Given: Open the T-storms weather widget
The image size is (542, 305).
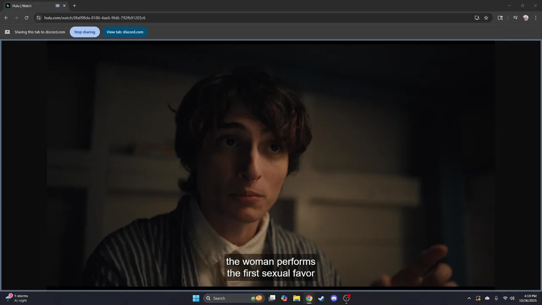Looking at the screenshot, I should (17, 298).
